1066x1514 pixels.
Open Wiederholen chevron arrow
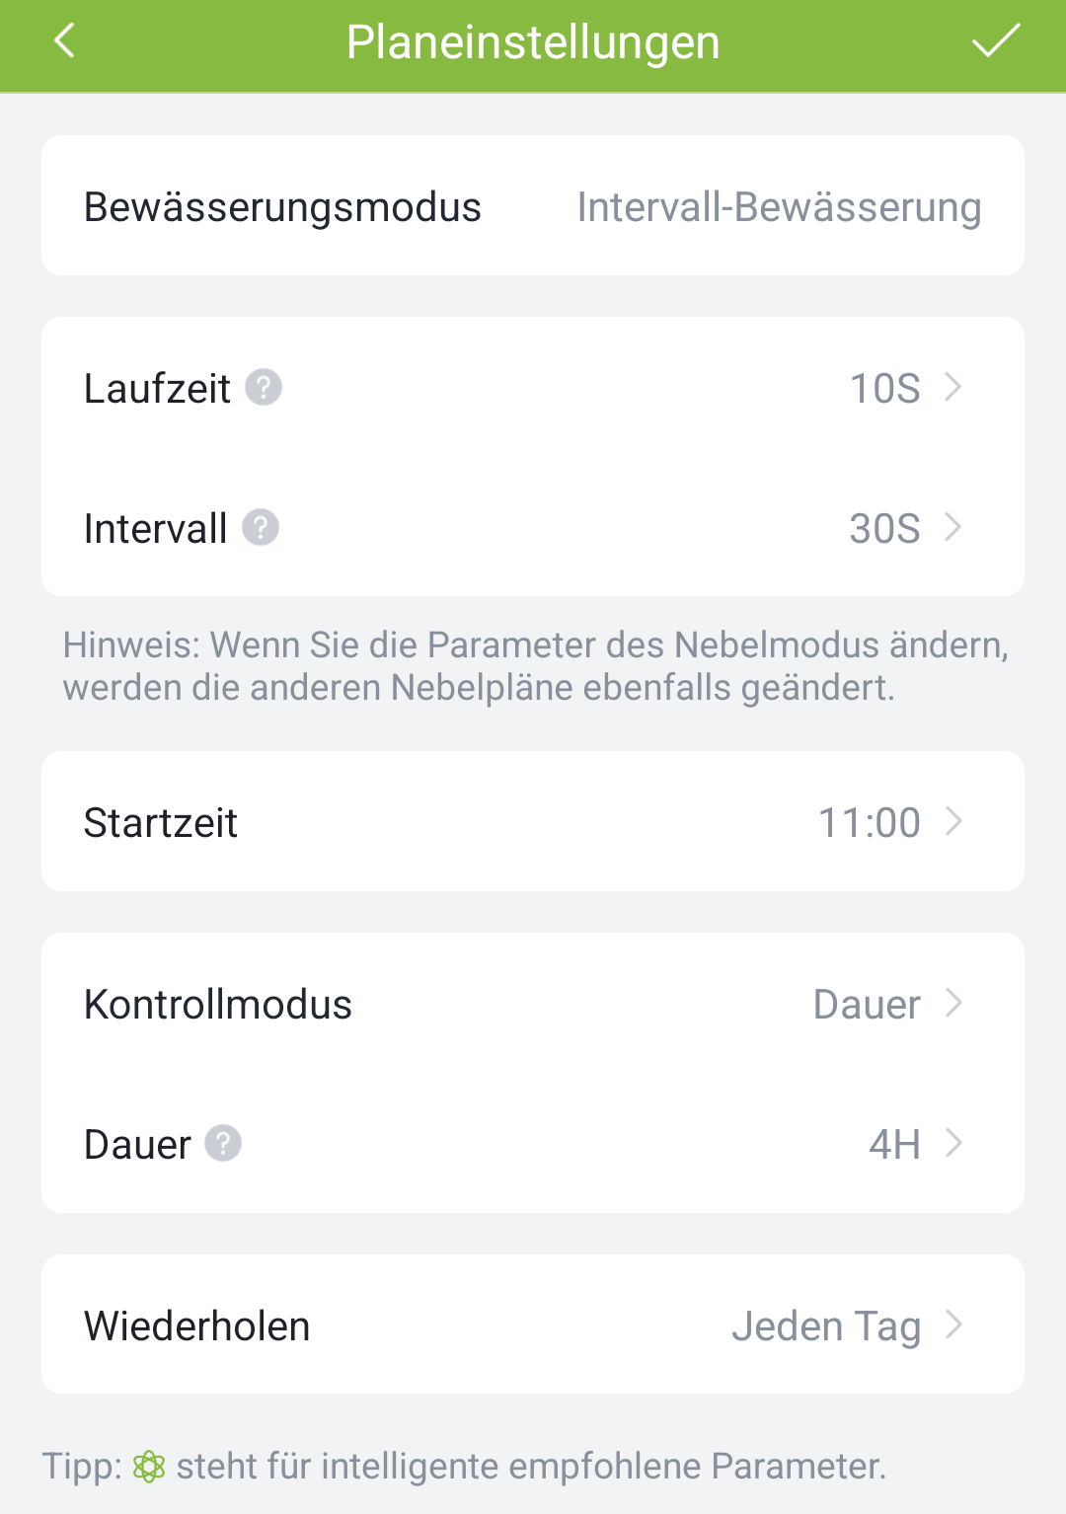(x=952, y=1325)
